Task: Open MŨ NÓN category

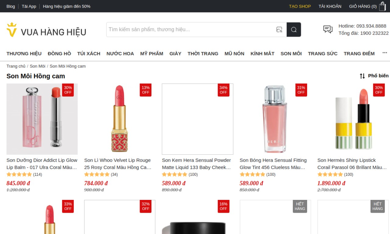Action: click(234, 54)
